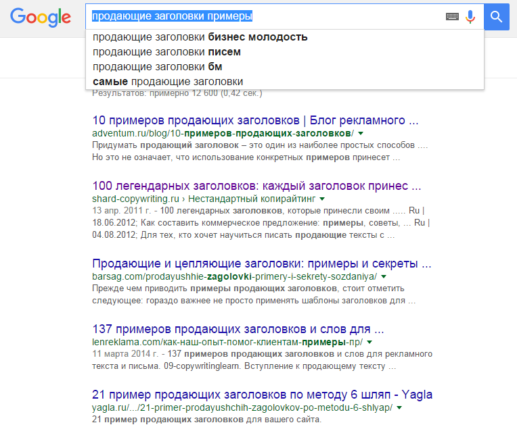The image size is (517, 427).
Task: Click the blue magnifier search button
Action: [x=496, y=17]
